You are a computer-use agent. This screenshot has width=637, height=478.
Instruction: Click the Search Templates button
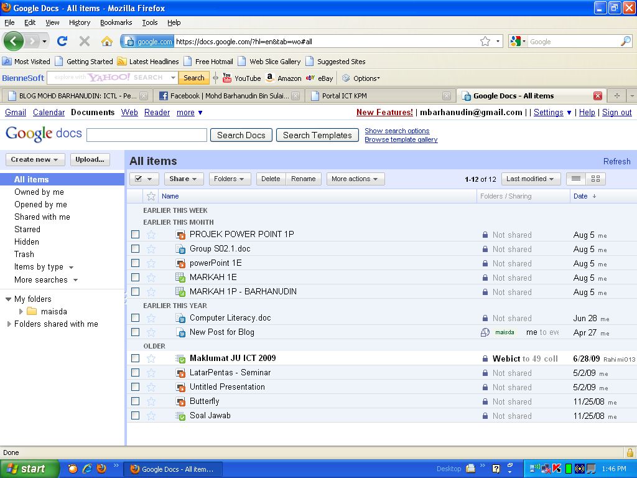click(317, 135)
